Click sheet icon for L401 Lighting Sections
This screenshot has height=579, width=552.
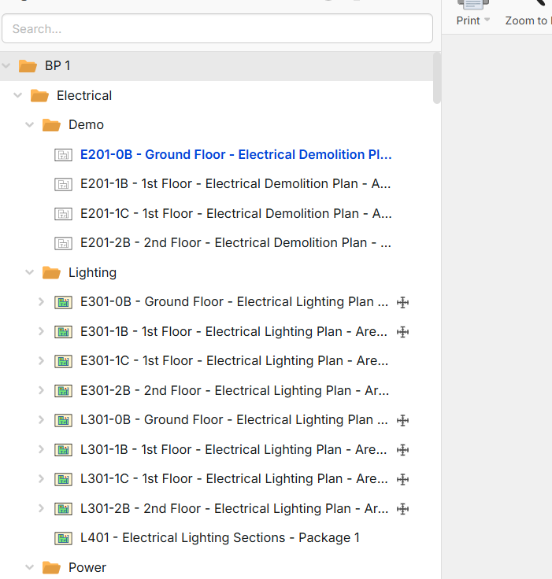pos(63,538)
